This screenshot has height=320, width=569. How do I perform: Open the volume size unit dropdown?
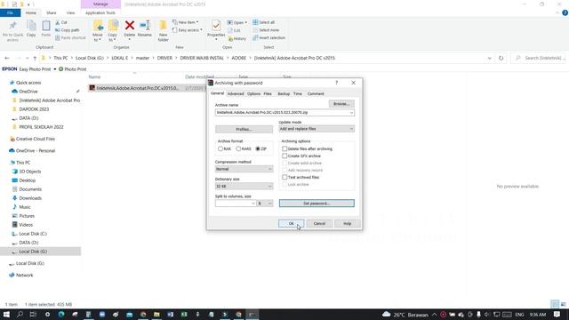[x=265, y=204]
